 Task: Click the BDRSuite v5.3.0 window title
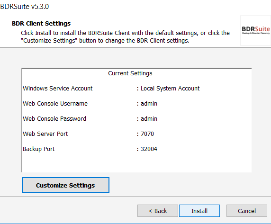25,7
